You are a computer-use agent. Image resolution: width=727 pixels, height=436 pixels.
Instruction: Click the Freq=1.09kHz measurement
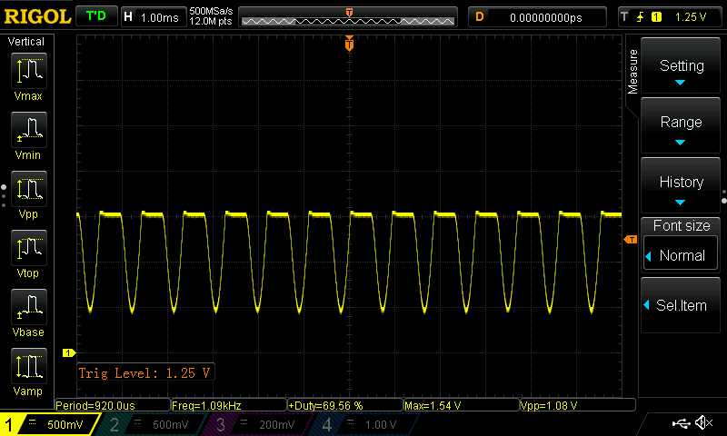click(229, 405)
